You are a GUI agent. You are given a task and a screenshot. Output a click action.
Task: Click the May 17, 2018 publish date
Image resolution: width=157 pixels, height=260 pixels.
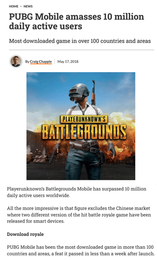pos(68,62)
